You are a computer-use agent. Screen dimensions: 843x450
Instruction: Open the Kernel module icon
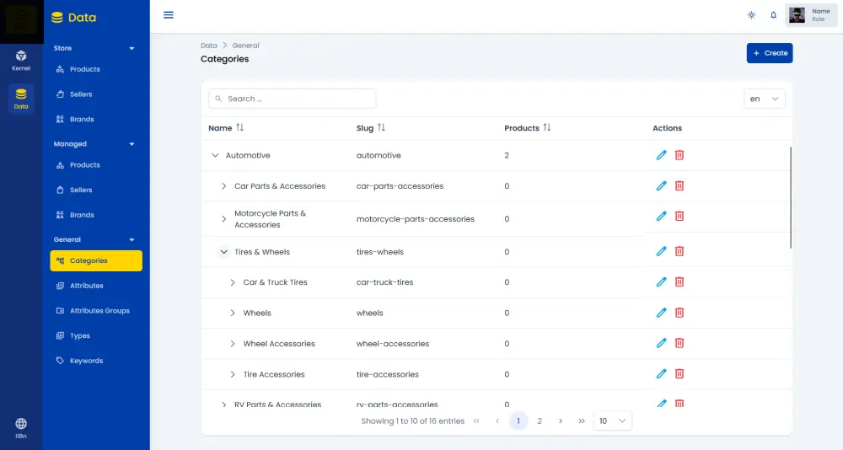21,59
